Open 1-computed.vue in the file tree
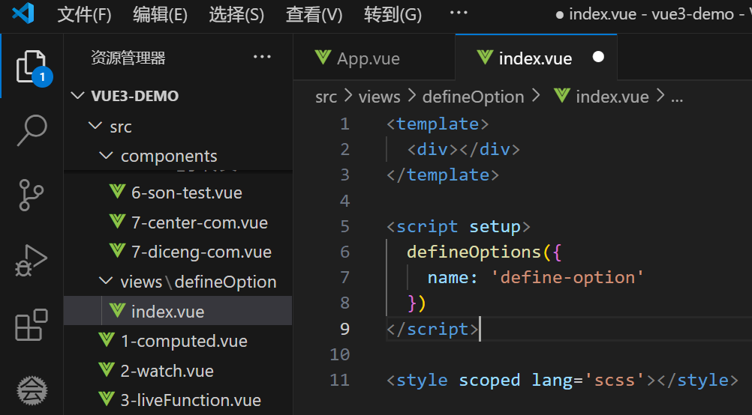The image size is (752, 415). pyautogui.click(x=184, y=341)
